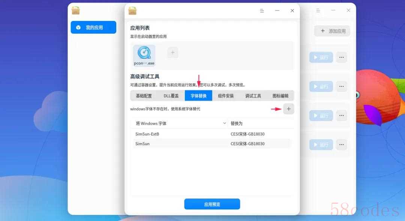Expand the 将 Windows 字体 column dropdown arrow

point(225,123)
